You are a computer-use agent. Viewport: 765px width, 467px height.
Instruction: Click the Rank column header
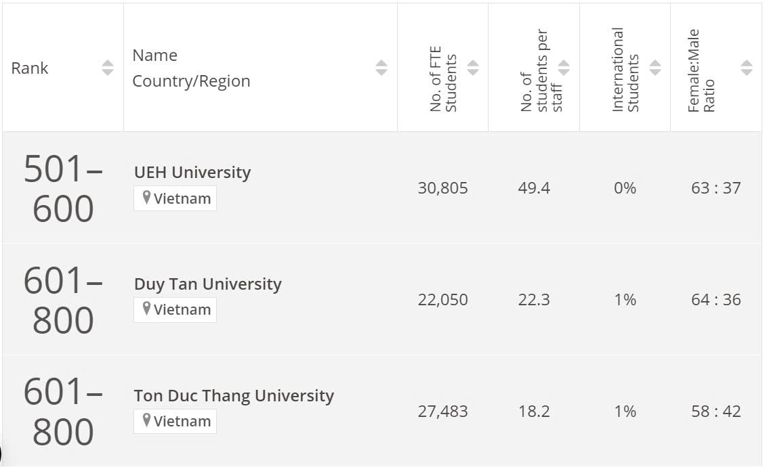point(30,68)
